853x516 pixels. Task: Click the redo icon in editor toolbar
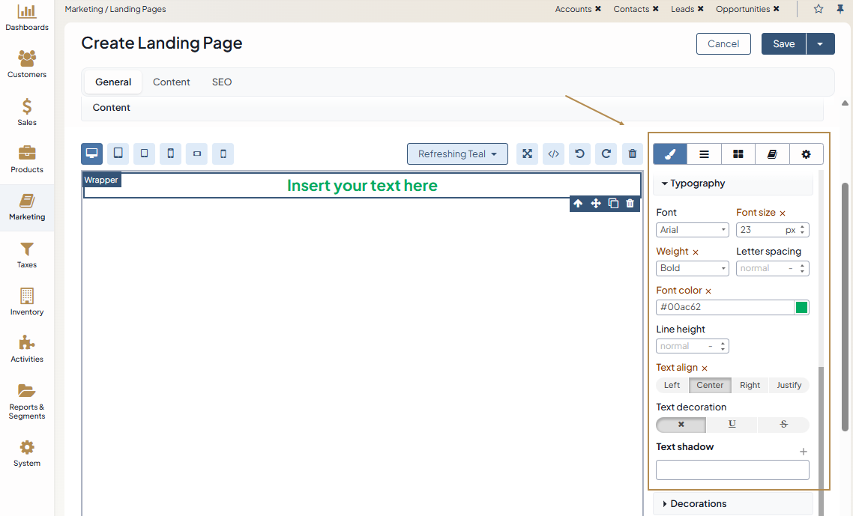[606, 154]
